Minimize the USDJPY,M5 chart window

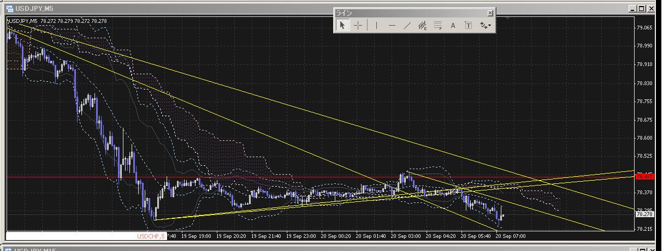click(632, 9)
